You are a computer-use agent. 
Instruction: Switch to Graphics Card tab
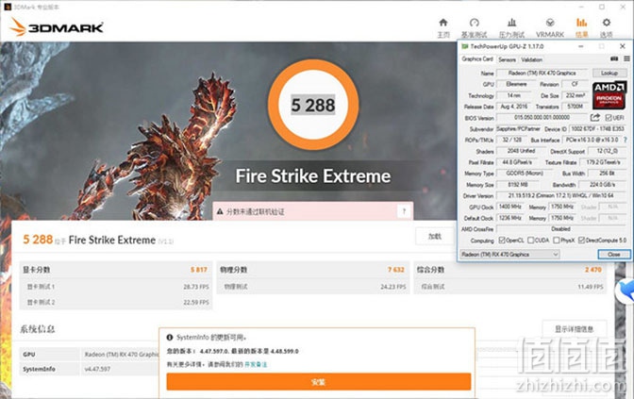(477, 59)
